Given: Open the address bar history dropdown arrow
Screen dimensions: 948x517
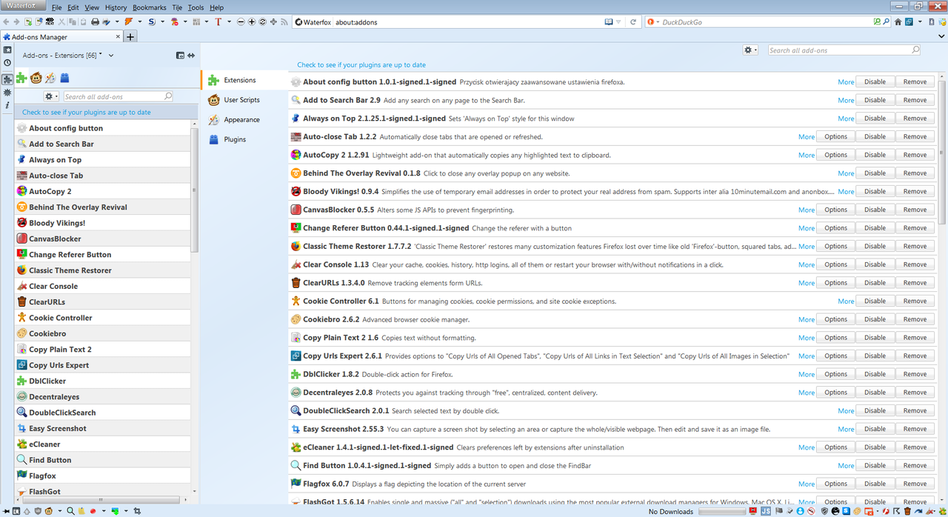Looking at the screenshot, I should (618, 22).
